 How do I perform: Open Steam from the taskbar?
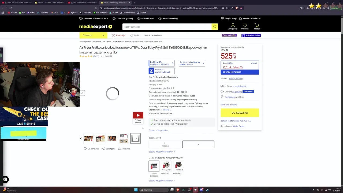click(x=207, y=190)
